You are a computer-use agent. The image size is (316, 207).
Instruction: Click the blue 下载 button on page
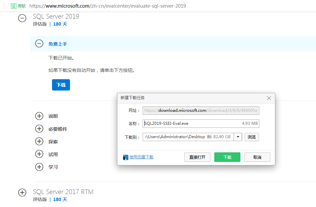click(61, 85)
